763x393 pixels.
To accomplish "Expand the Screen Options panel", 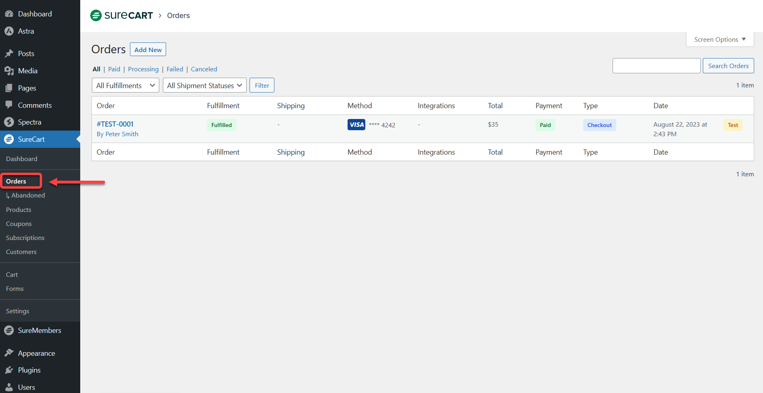I will click(720, 39).
